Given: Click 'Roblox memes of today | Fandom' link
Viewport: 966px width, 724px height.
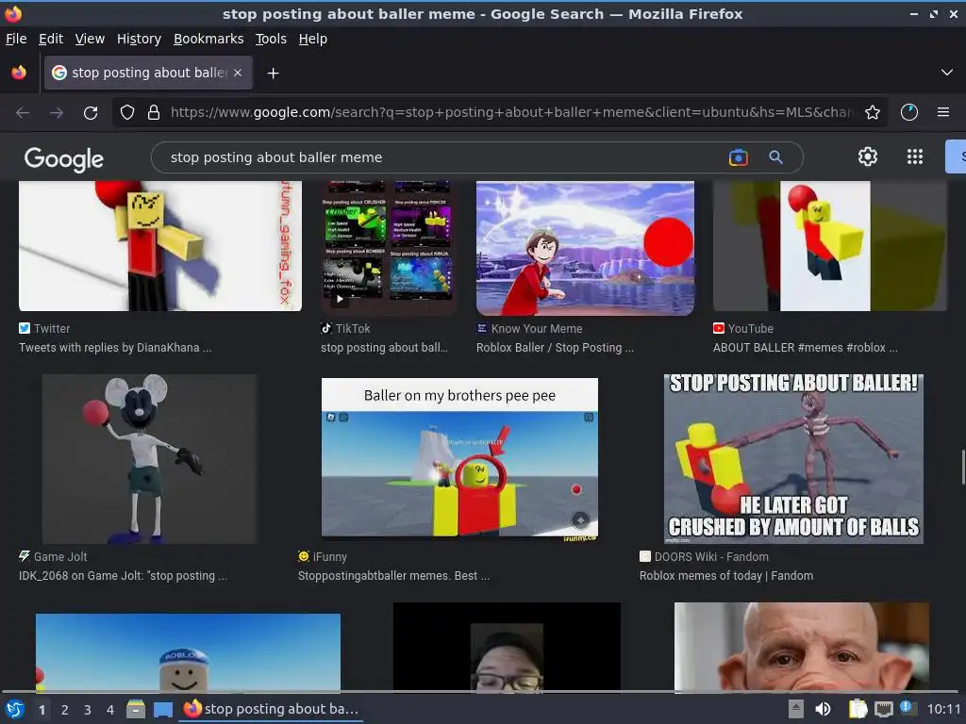Looking at the screenshot, I should pyautogui.click(x=726, y=576).
